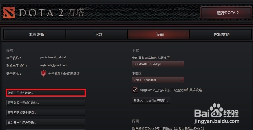This screenshot has height=130, width=253.
Task: Click 验证电子邮件地址 button
Action: 46,93
